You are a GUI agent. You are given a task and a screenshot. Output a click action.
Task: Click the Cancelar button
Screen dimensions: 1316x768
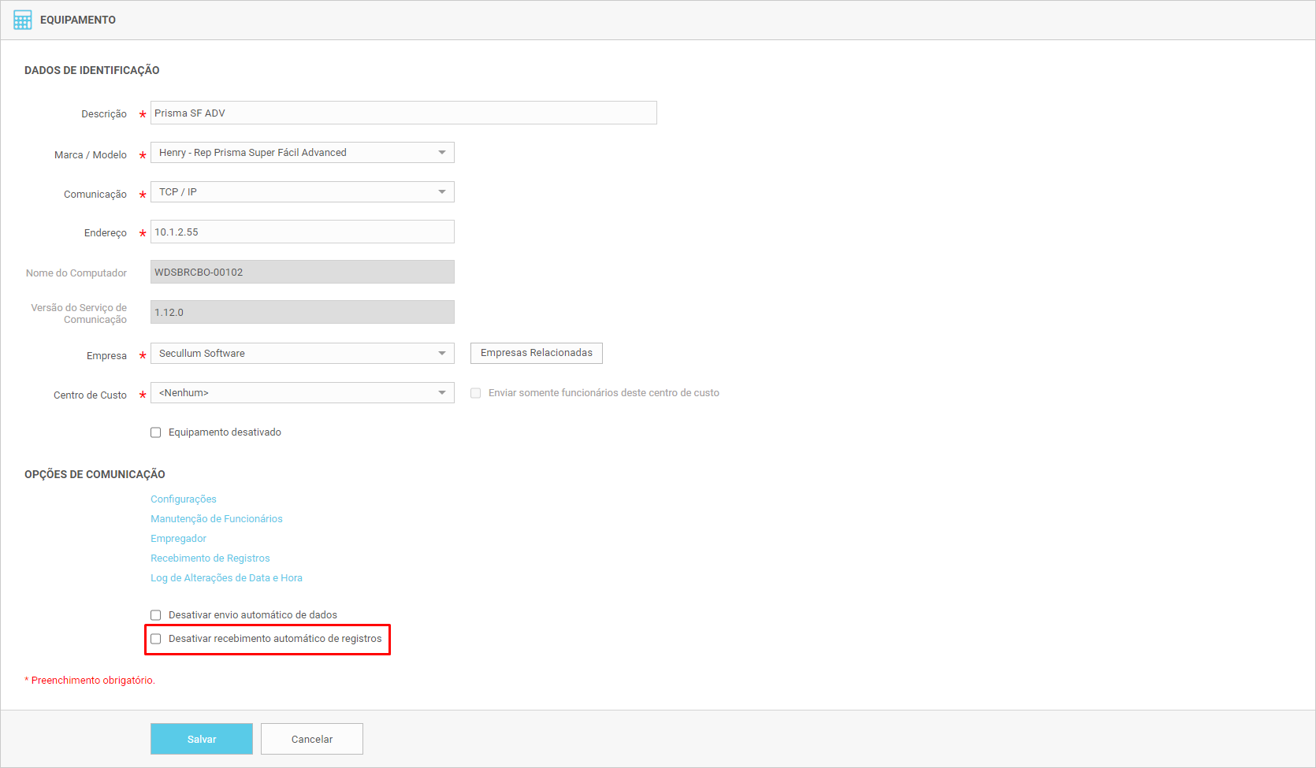point(312,739)
